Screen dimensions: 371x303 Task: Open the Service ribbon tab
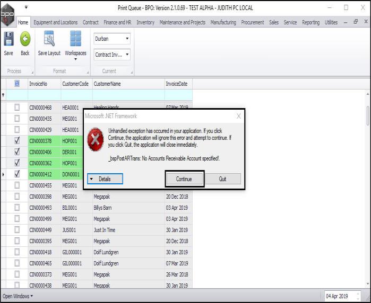290,22
